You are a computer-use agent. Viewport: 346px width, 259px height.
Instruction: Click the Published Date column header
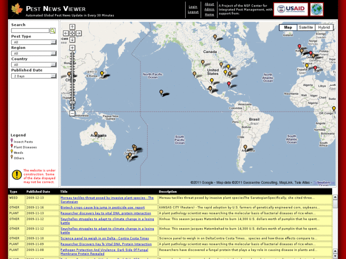[x=38, y=192]
